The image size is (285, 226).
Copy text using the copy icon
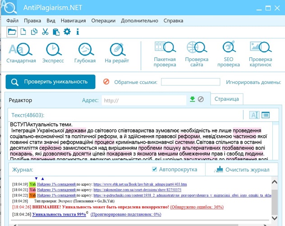pyautogui.click(x=34, y=32)
